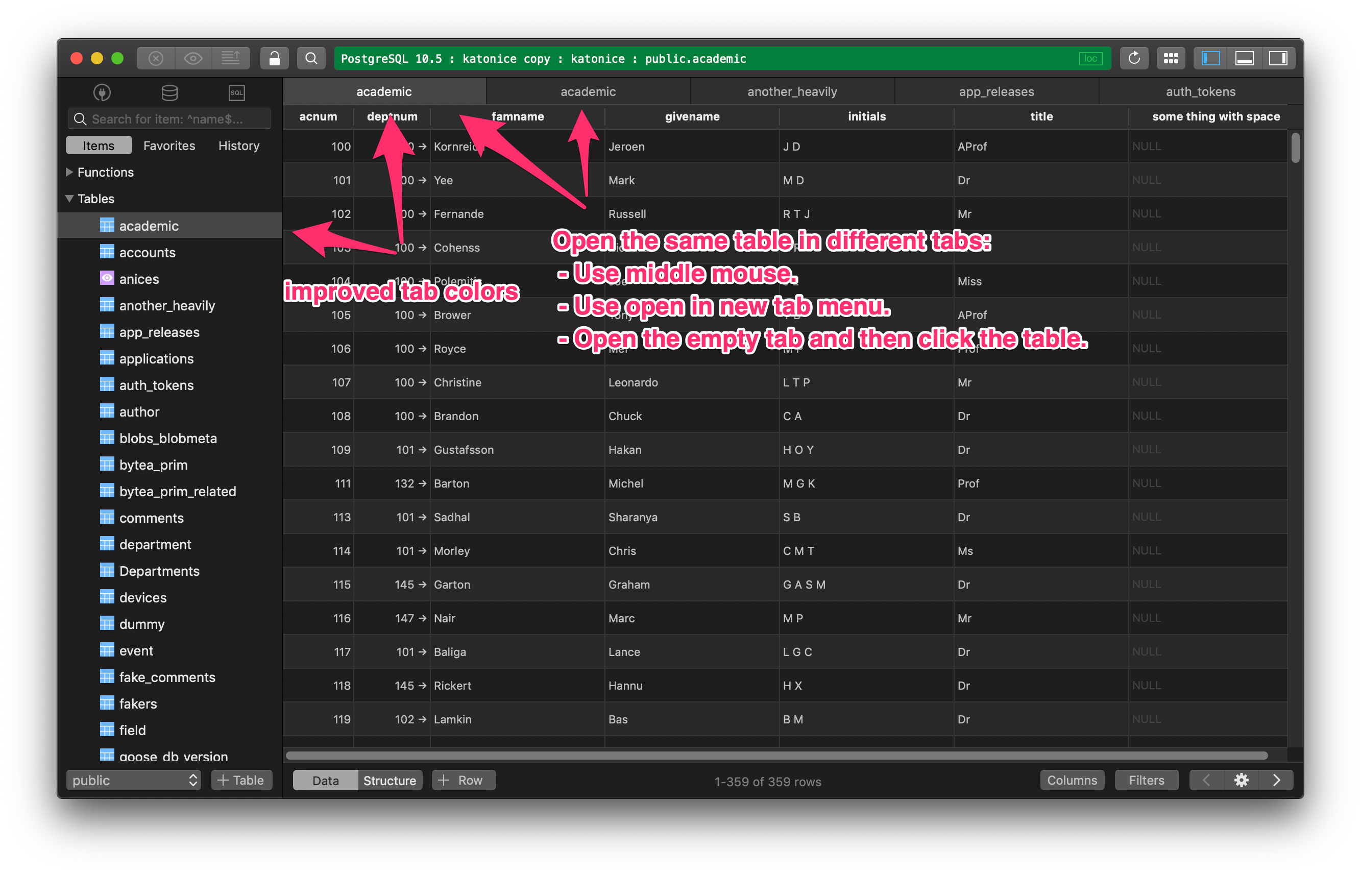Click the gear icon in the bottom bar

(1241, 780)
